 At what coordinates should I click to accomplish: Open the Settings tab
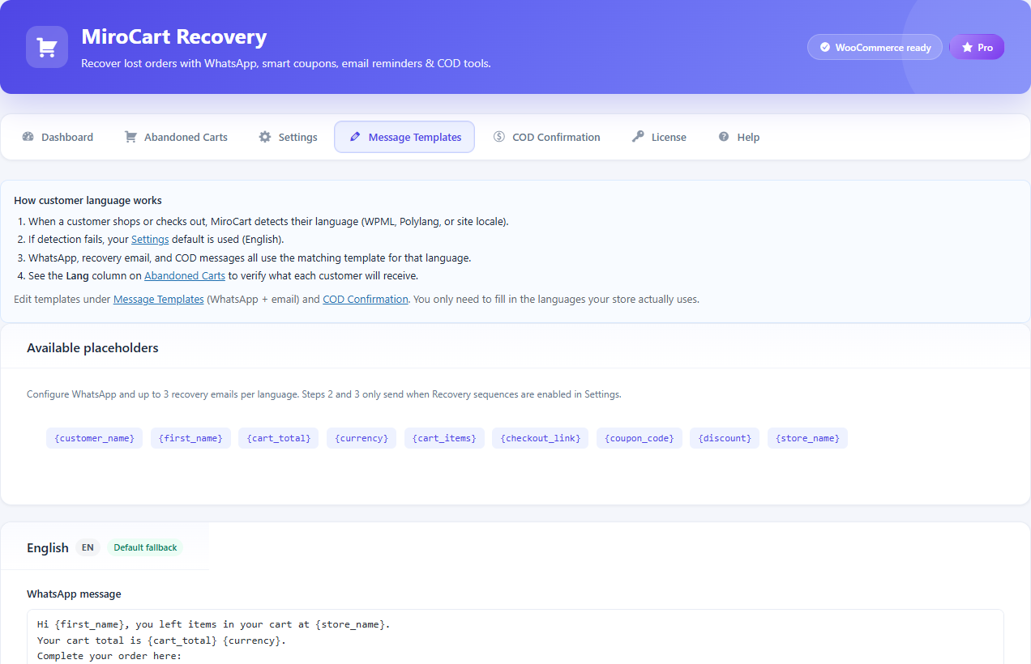tap(288, 137)
